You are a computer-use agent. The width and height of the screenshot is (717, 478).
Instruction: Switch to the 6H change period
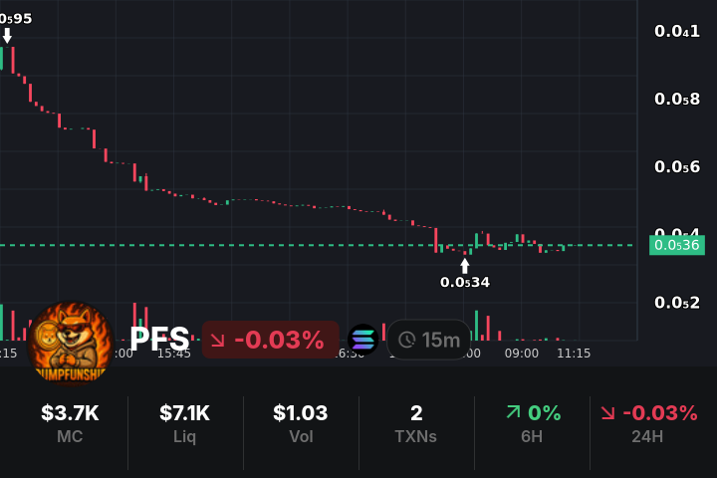tap(532, 424)
